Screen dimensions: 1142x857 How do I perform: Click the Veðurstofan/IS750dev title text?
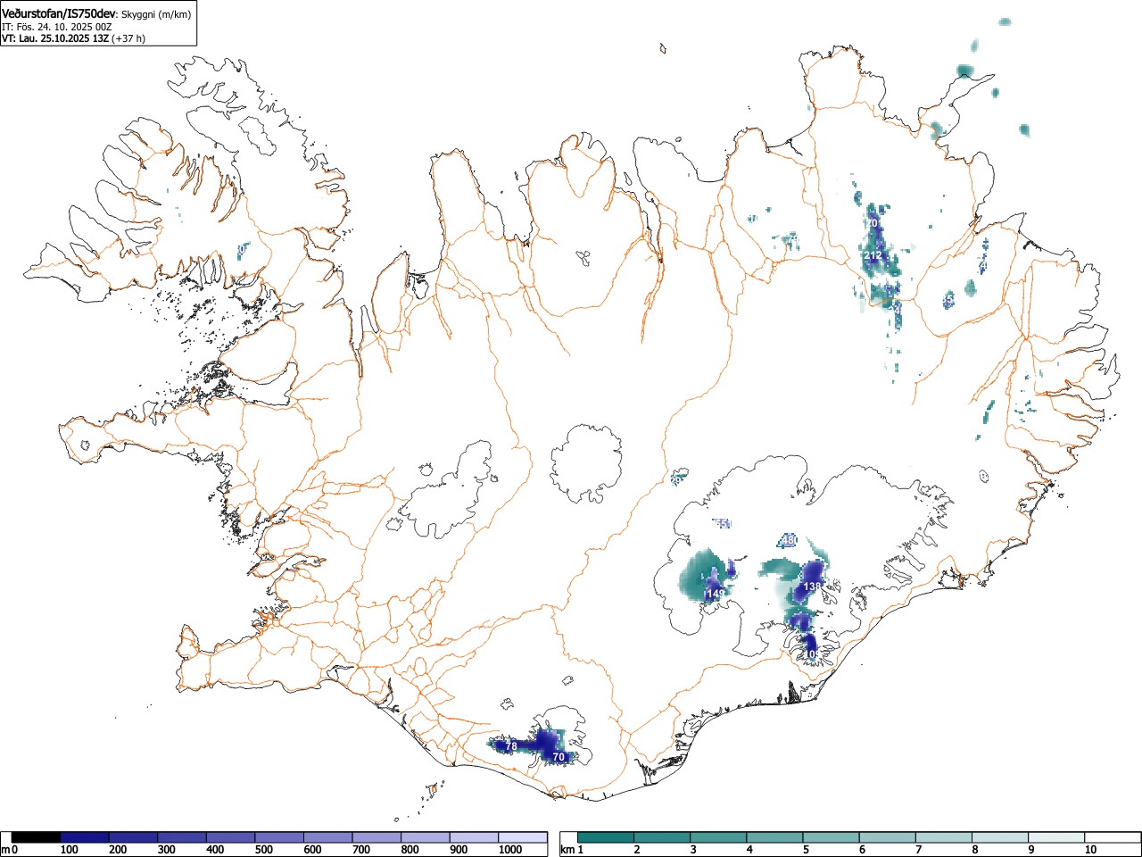click(x=59, y=13)
